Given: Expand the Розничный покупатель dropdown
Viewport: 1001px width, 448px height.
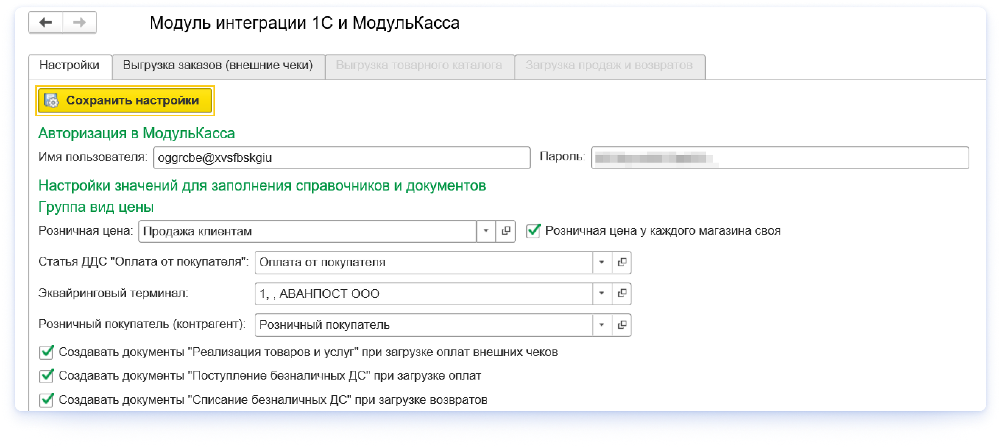Looking at the screenshot, I should point(602,325).
